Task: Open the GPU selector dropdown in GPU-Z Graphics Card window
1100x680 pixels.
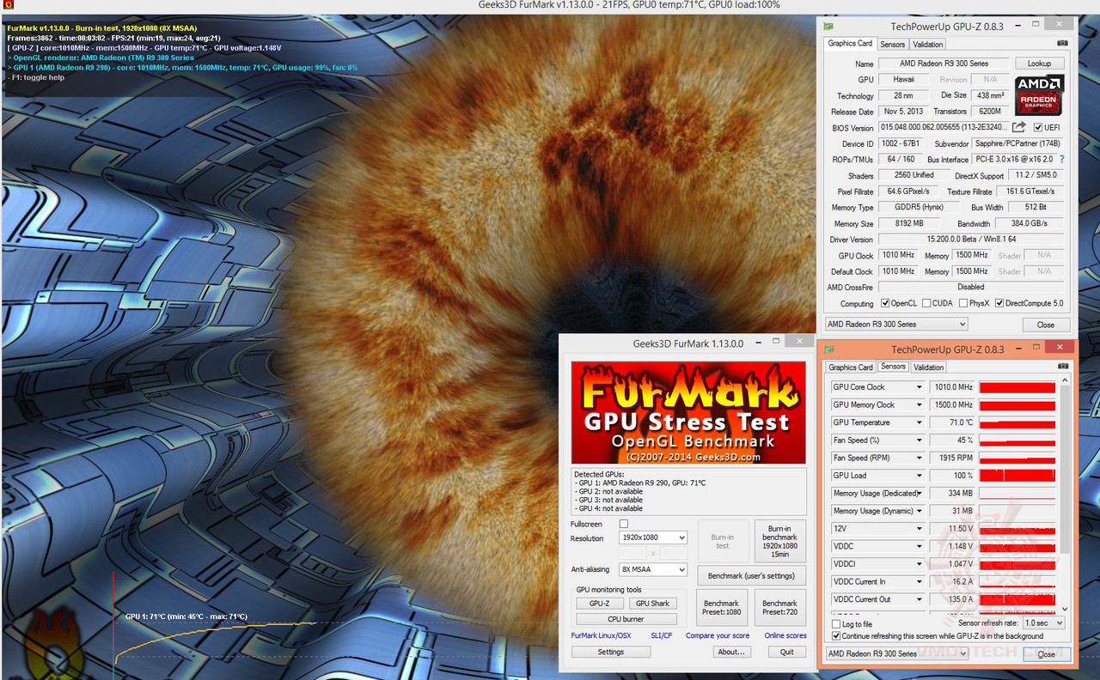Action: coord(896,325)
